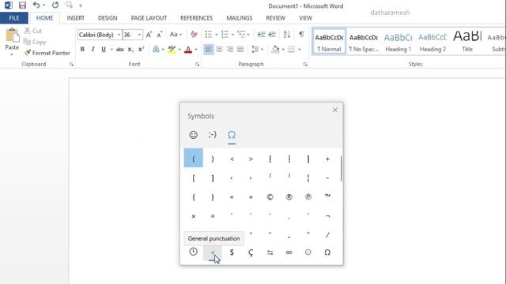Open the Borders dropdown
The width and height of the screenshot is (506, 284).
pos(299,49)
